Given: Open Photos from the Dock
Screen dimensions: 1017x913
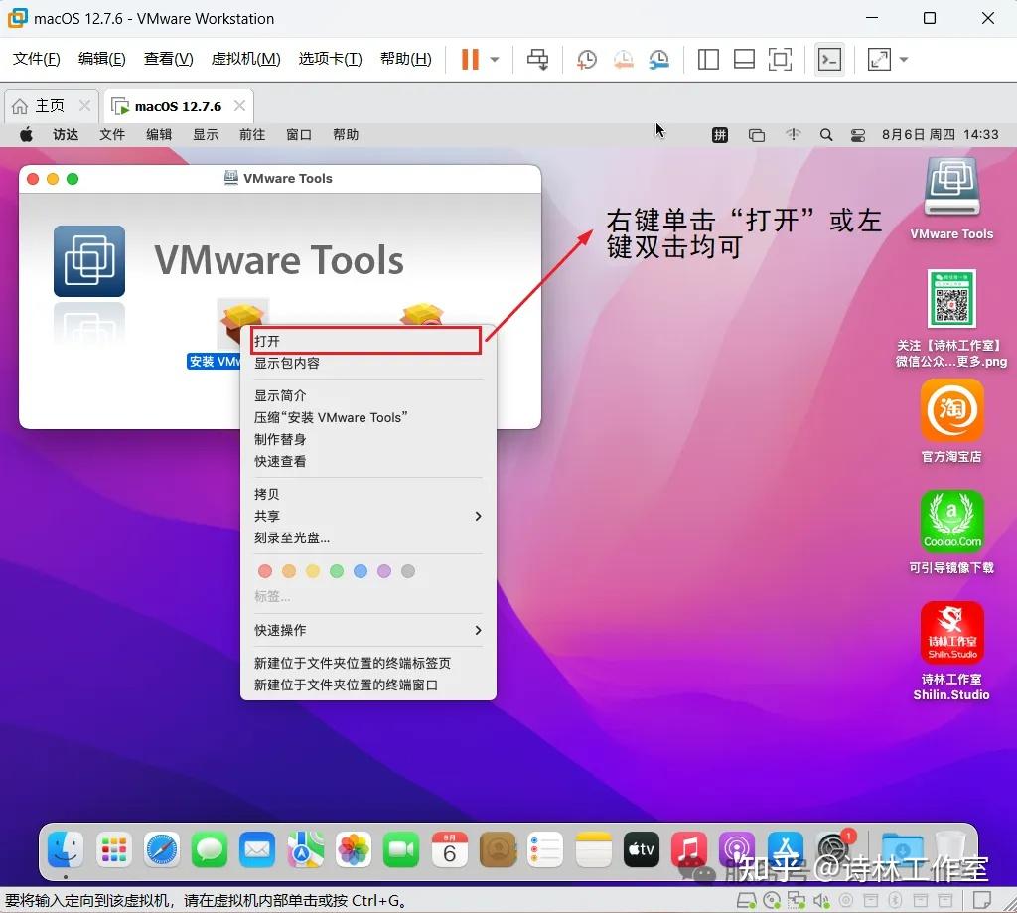Looking at the screenshot, I should [354, 849].
